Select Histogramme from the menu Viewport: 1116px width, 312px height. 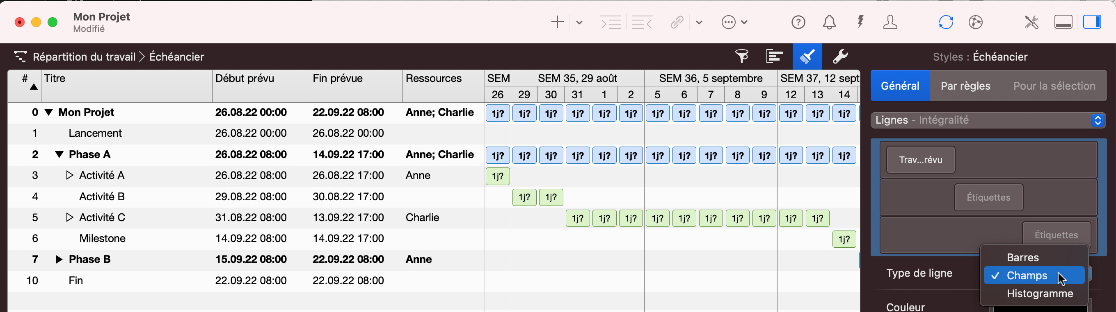point(1039,294)
